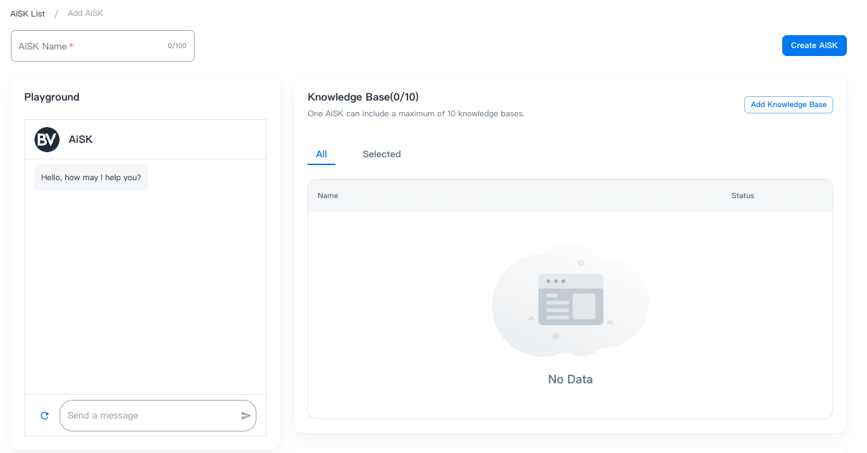Click the Name column header
The image size is (867, 453).
[328, 196]
